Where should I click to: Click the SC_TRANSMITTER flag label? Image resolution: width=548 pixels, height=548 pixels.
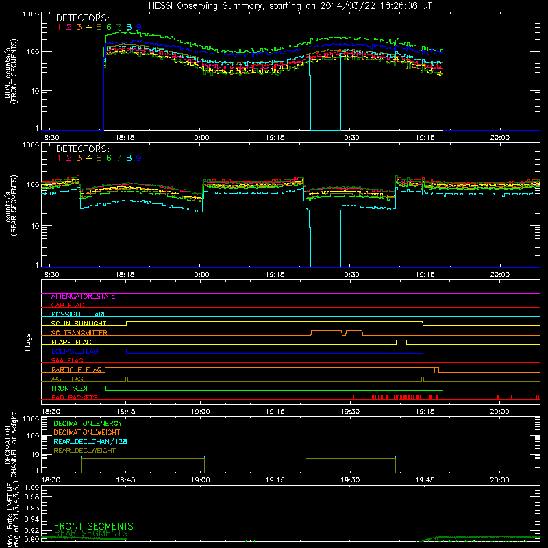pyautogui.click(x=79, y=333)
